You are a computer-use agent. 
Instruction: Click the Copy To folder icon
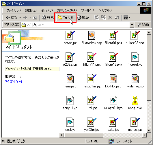tap(103, 17)
